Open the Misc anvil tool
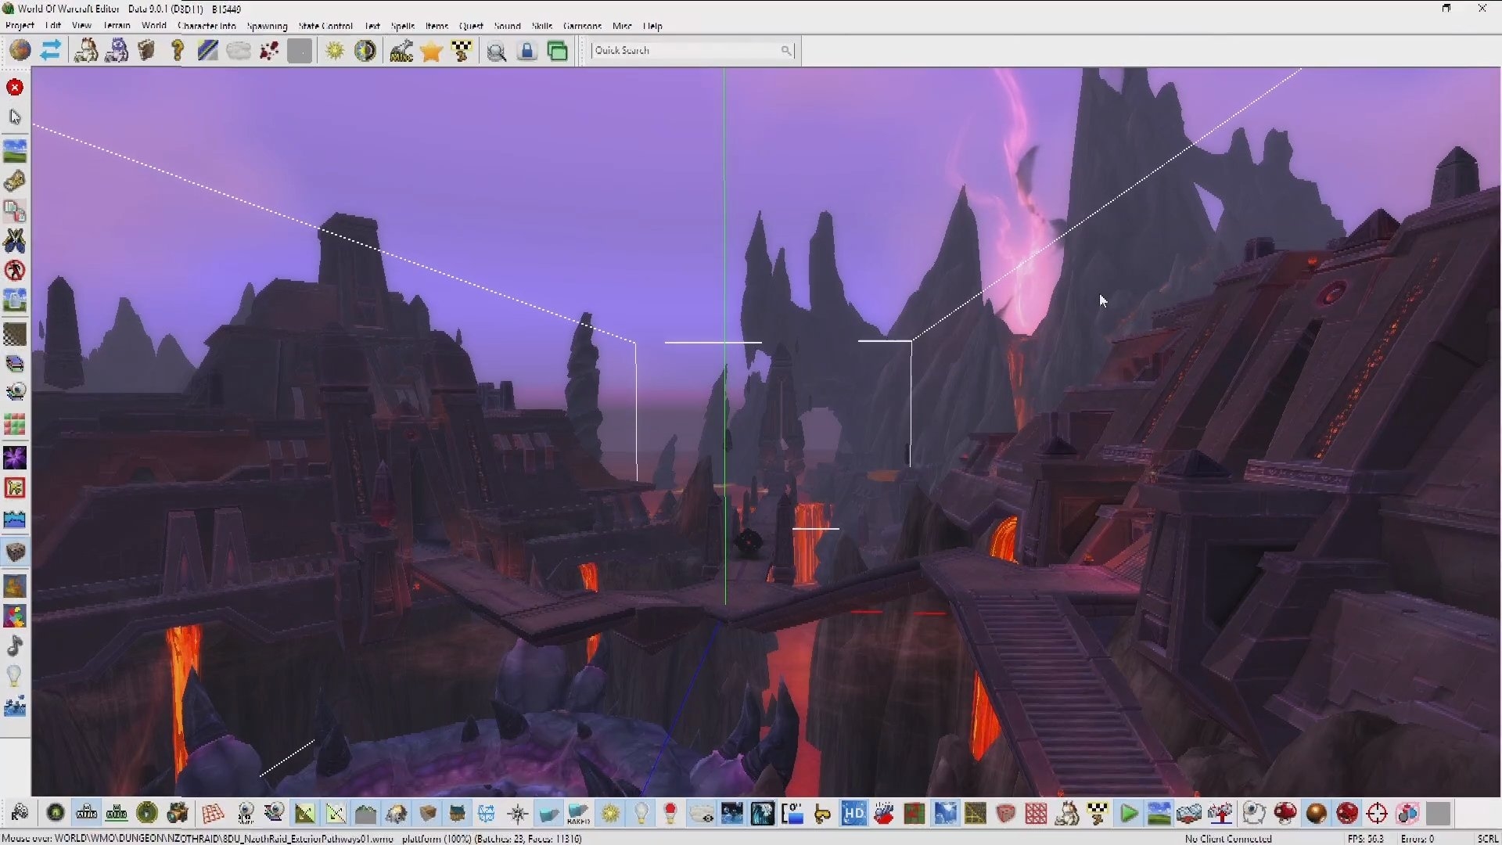 coord(401,51)
